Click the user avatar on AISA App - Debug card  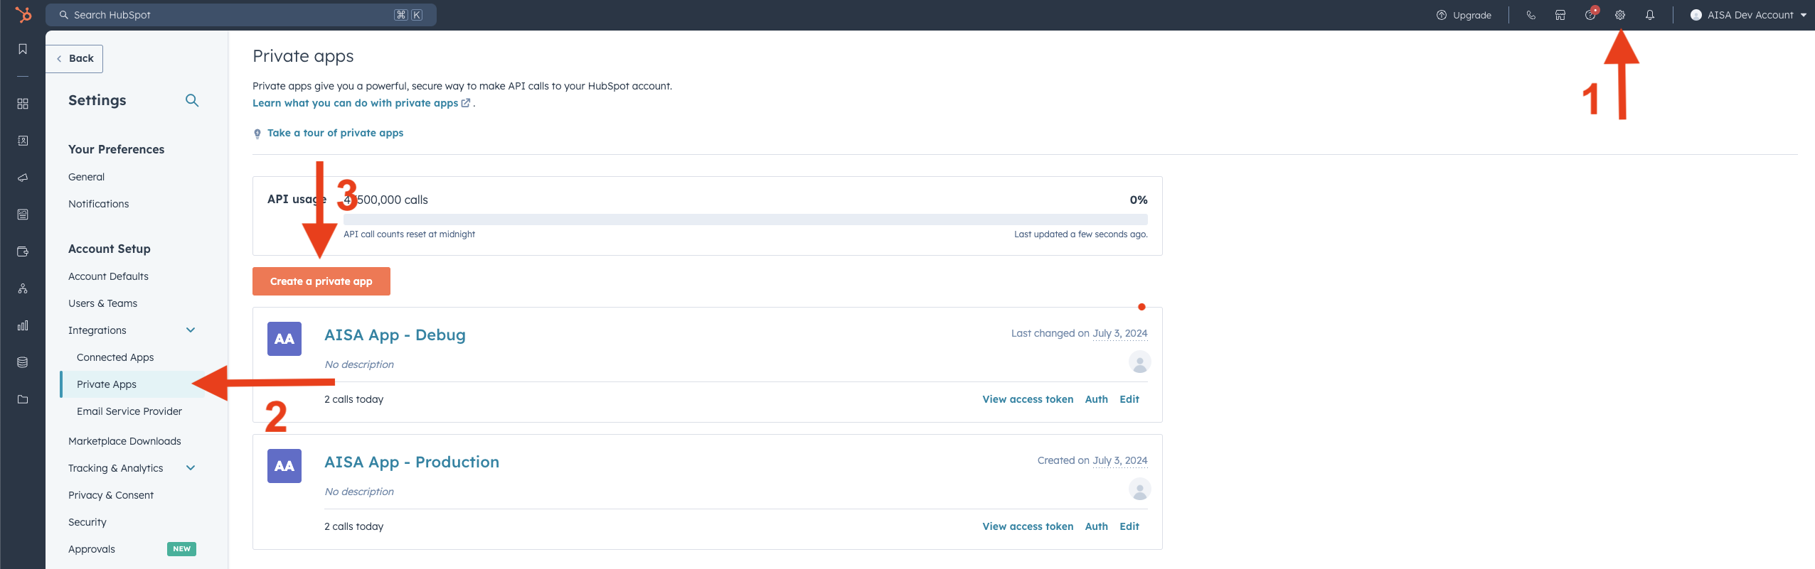click(x=1139, y=362)
